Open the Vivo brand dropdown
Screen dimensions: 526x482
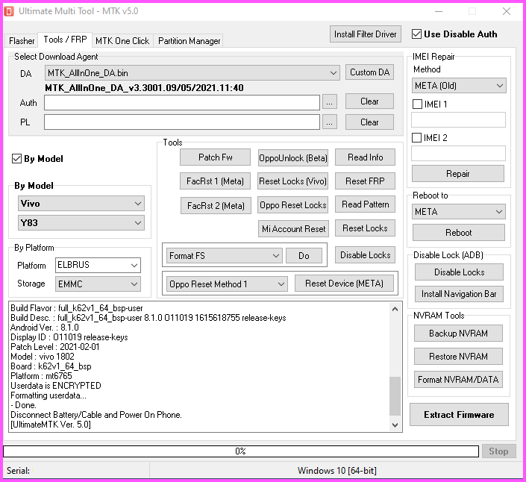(x=81, y=204)
